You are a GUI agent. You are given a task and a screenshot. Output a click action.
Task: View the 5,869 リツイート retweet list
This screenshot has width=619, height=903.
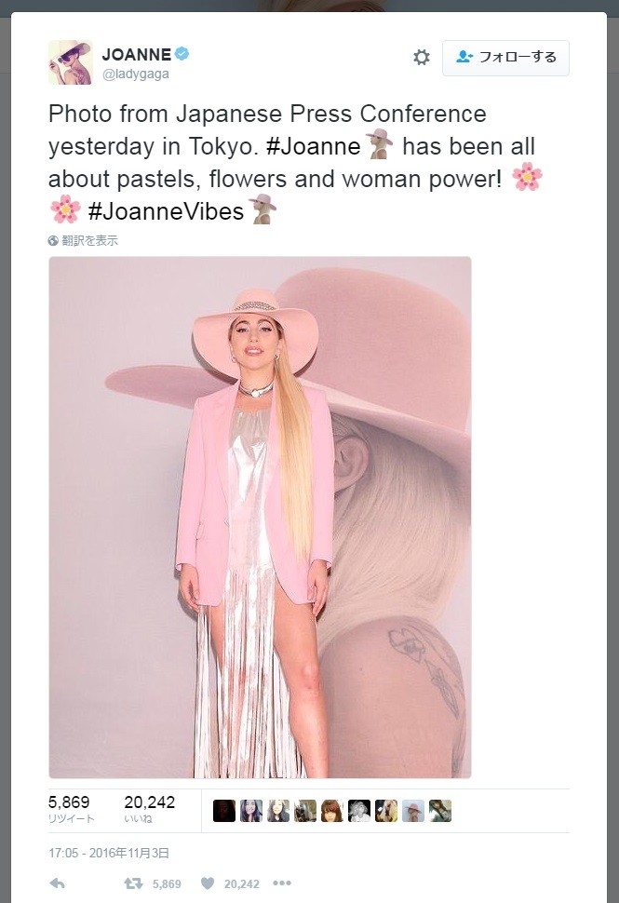72,809
